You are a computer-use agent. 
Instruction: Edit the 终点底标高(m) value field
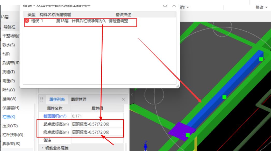[x=97, y=132]
